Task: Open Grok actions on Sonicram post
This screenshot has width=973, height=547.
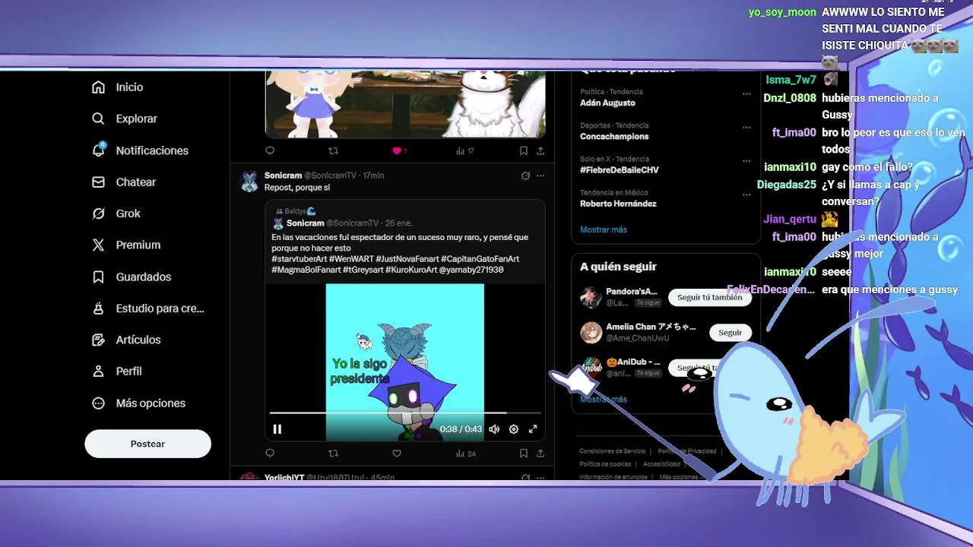Action: click(525, 175)
